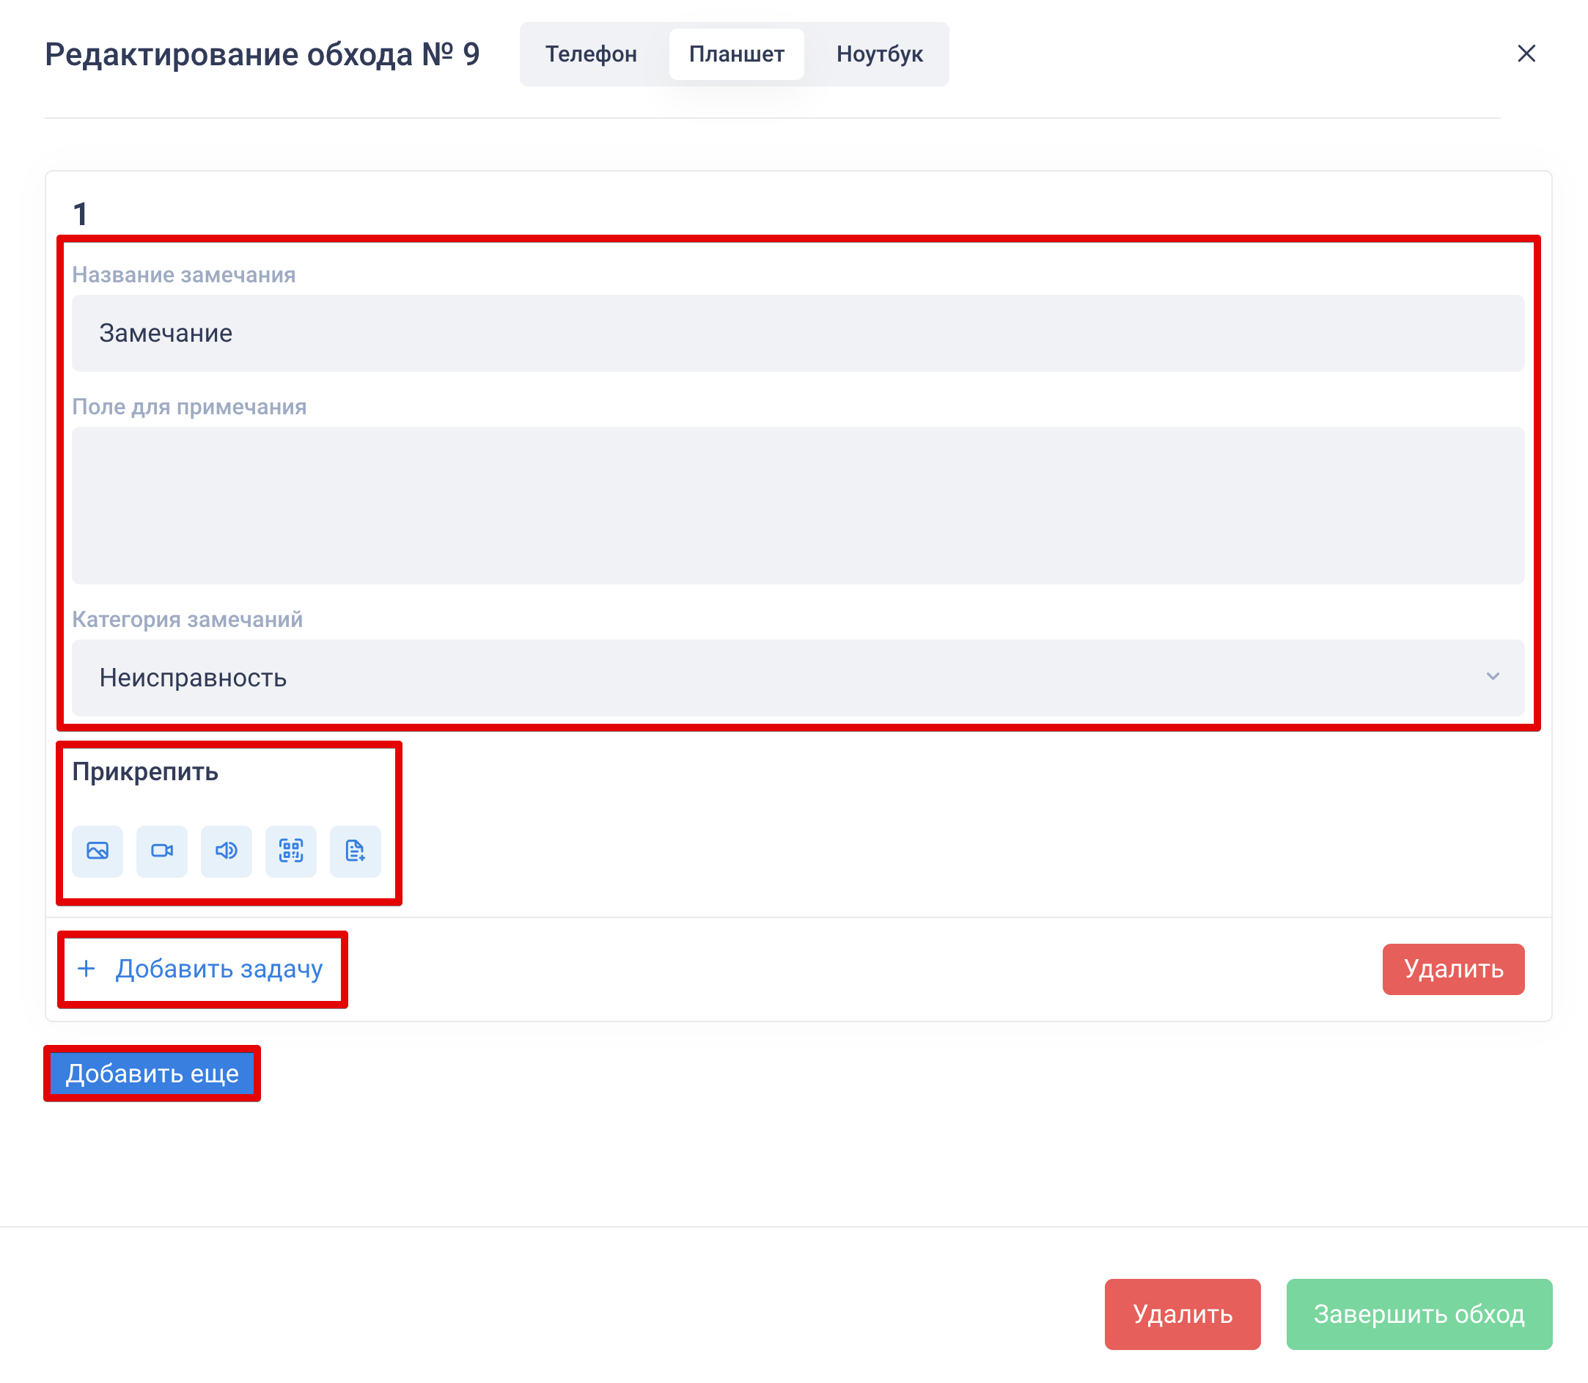Close the Редактирование обхода dialog
This screenshot has height=1383, width=1588.
click(x=1526, y=54)
